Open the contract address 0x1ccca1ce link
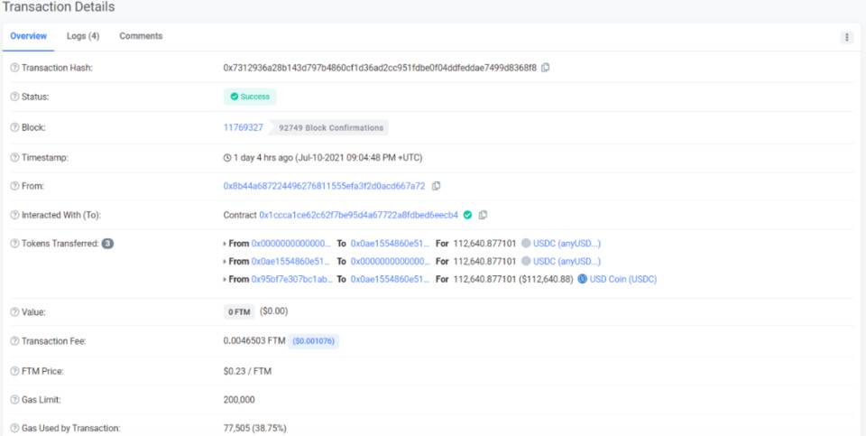Image resolution: width=866 pixels, height=436 pixels. [358, 215]
